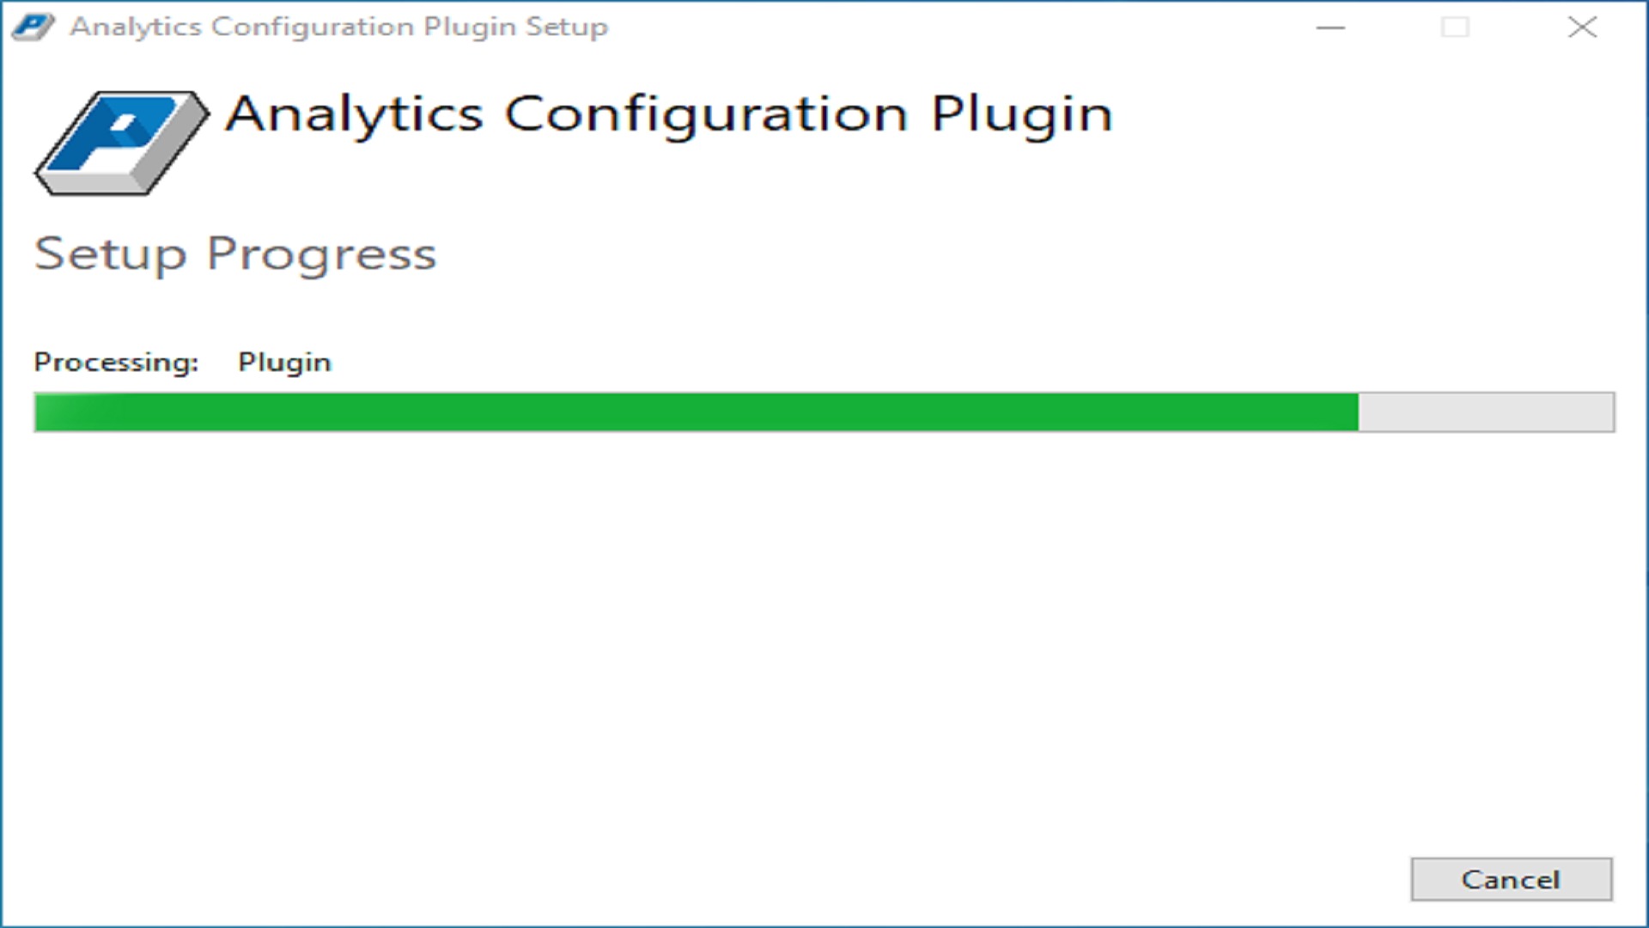This screenshot has width=1649, height=928.
Task: Click the word Plugin in the large heading
Action: pos(1022,115)
